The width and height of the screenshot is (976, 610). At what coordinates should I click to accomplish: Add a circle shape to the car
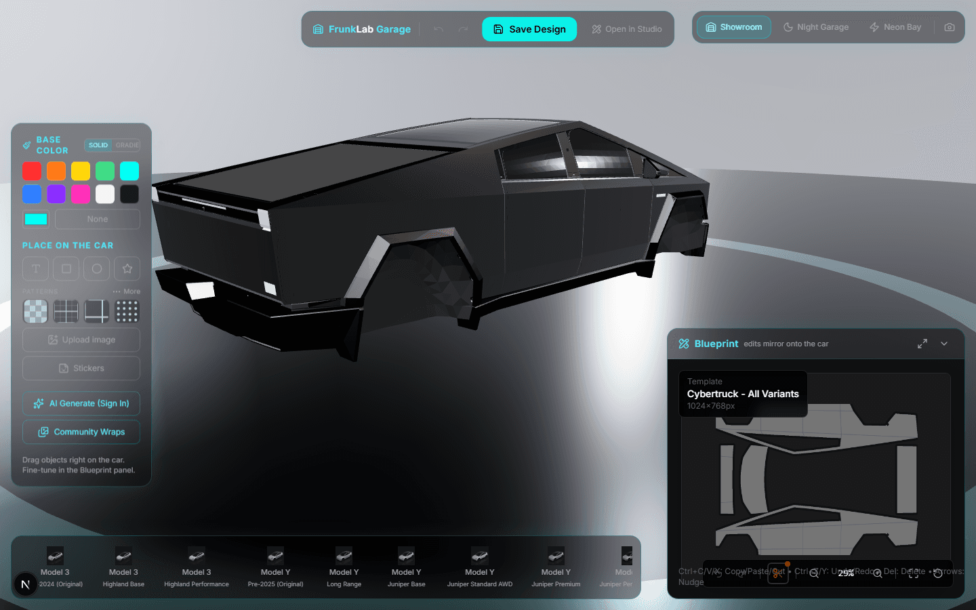97,268
